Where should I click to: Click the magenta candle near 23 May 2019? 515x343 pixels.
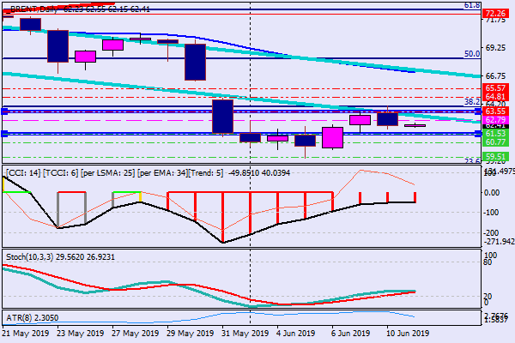coord(85,56)
